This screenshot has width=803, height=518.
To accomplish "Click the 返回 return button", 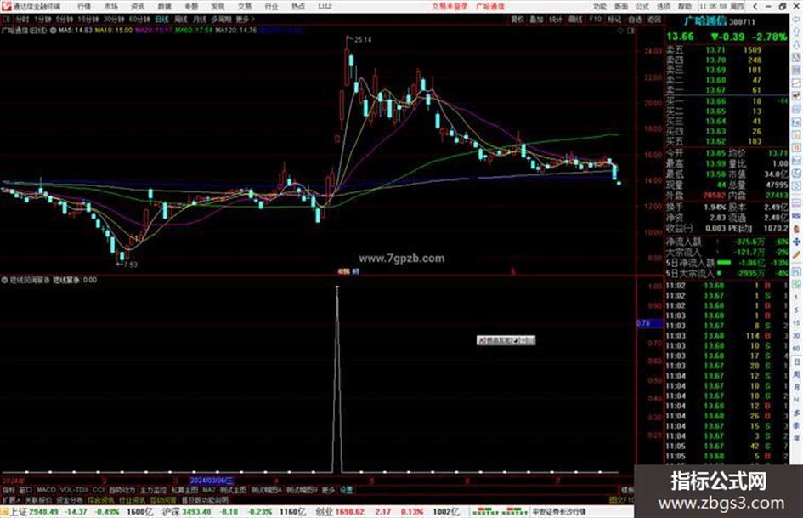I will pos(654,19).
